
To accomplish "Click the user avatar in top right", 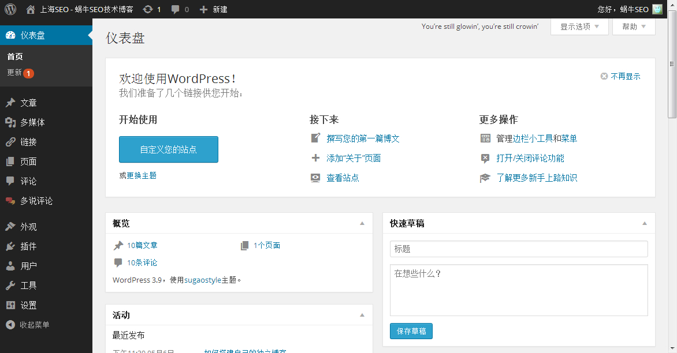I will 657,9.
